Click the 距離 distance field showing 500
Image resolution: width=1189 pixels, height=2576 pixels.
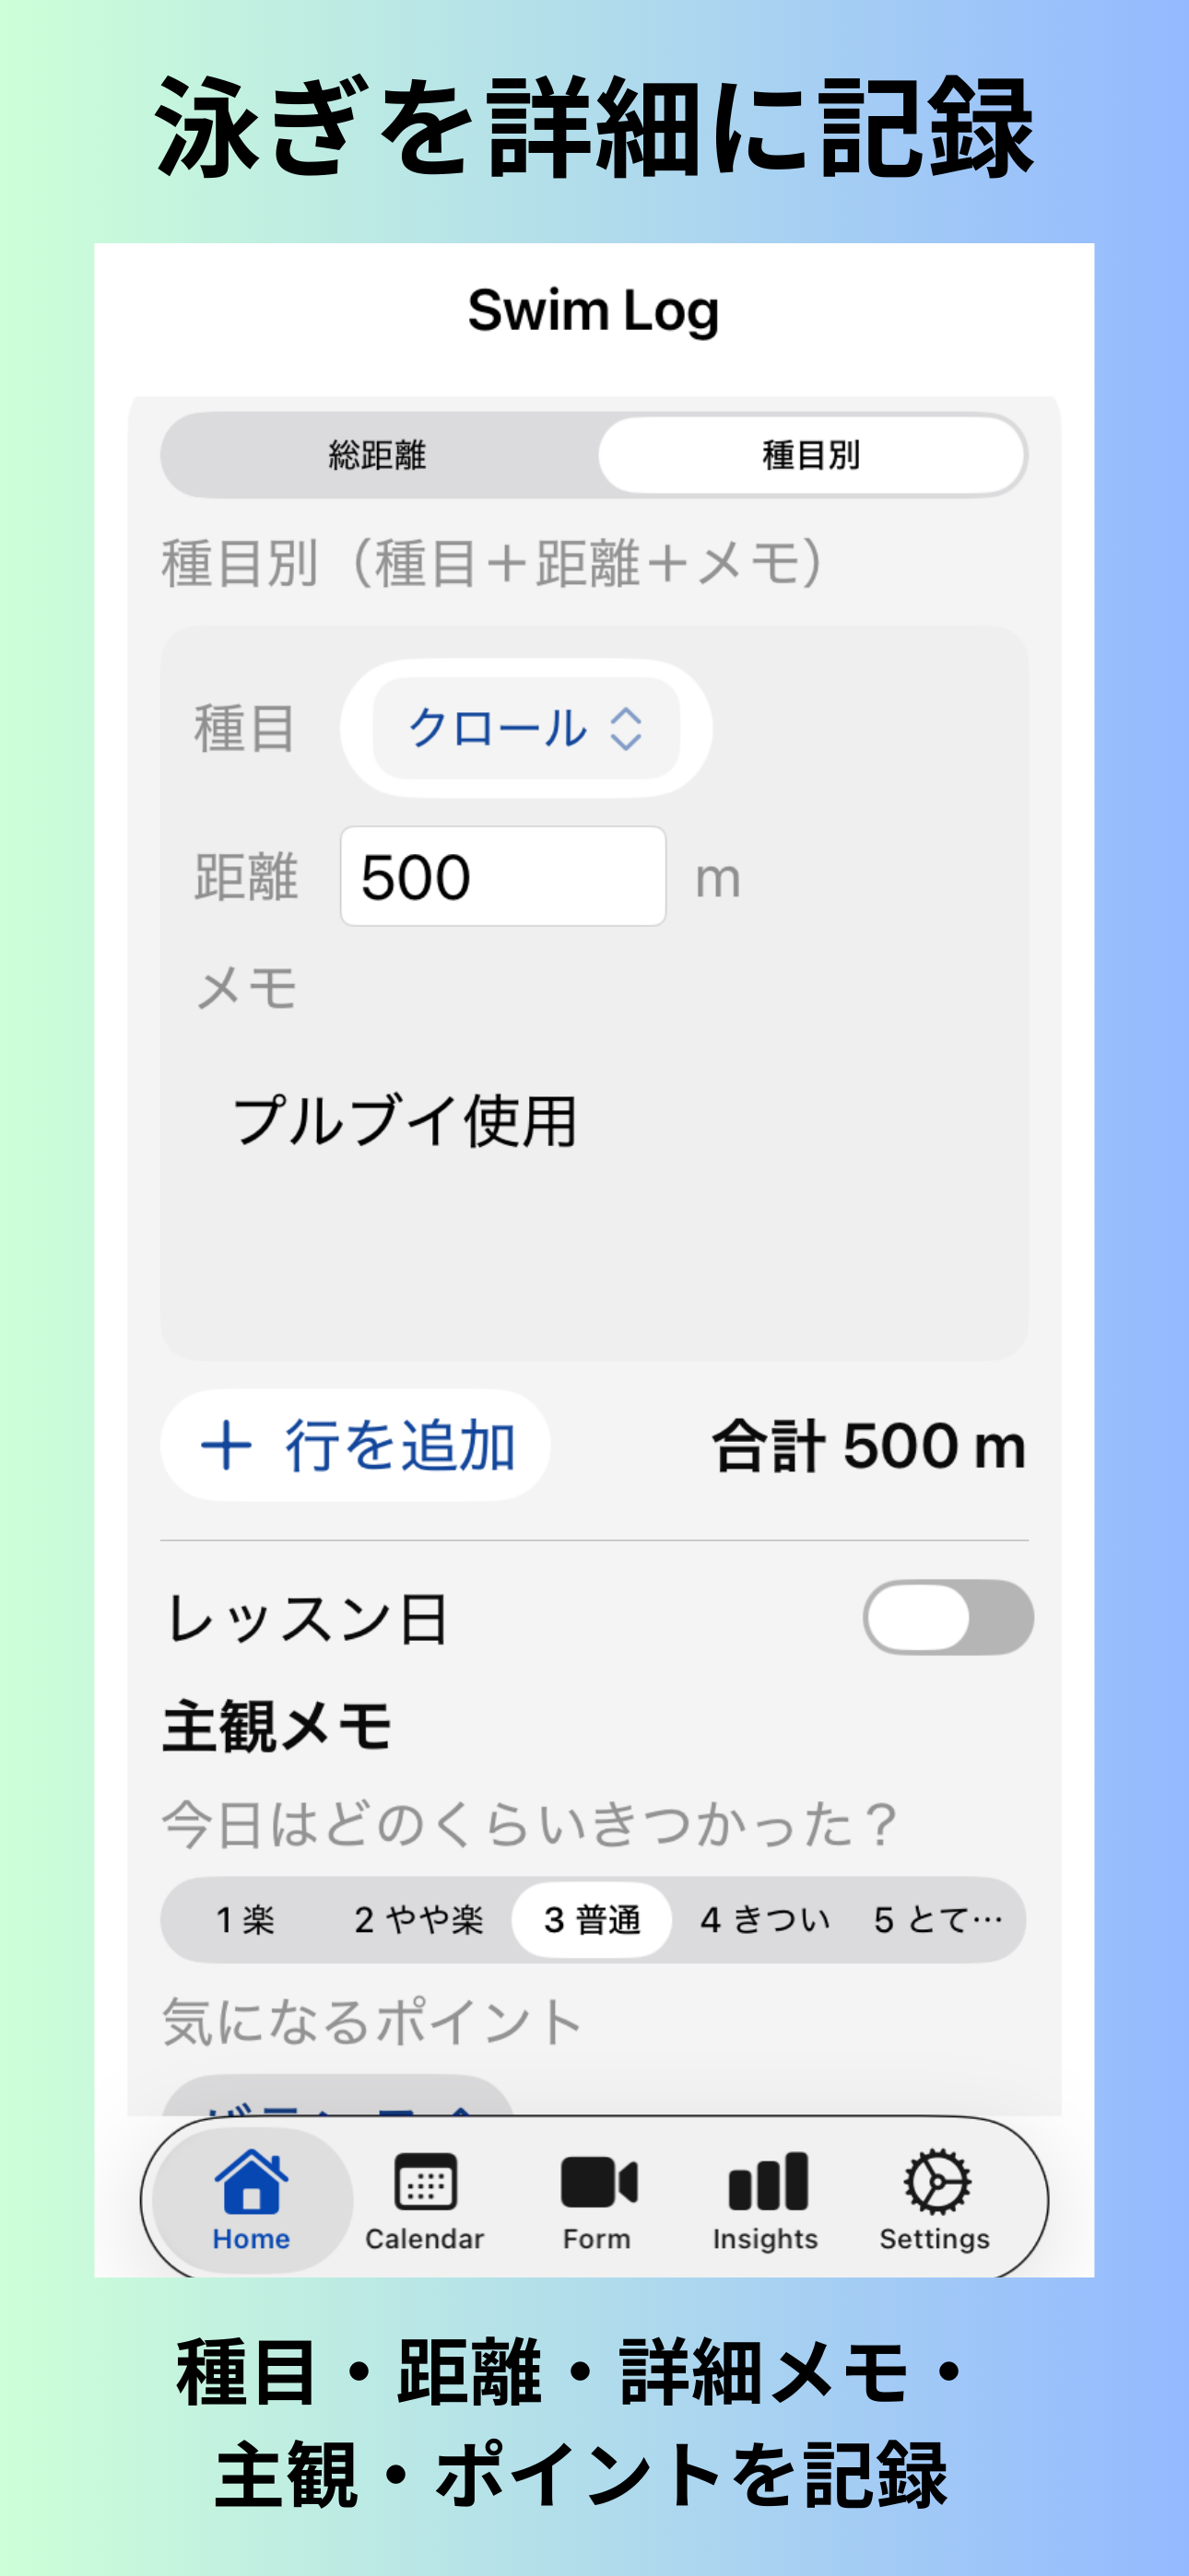502,877
